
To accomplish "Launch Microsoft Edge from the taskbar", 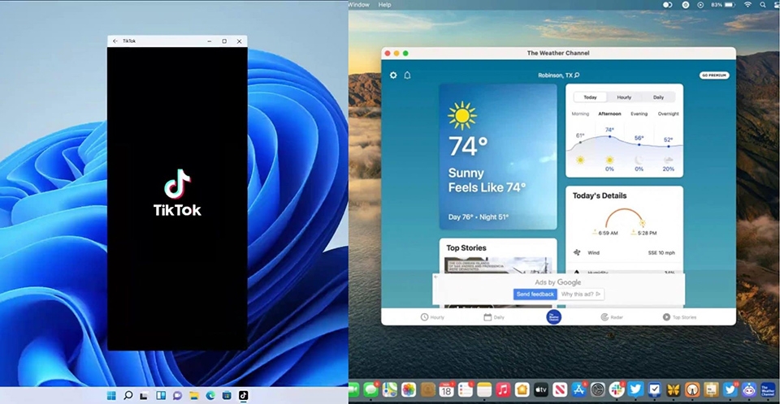I will (x=210, y=396).
